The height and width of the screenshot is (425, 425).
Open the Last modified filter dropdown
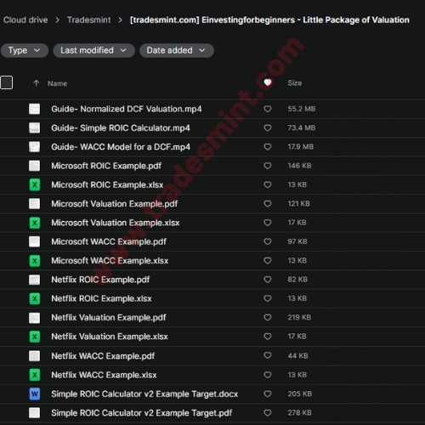click(93, 50)
